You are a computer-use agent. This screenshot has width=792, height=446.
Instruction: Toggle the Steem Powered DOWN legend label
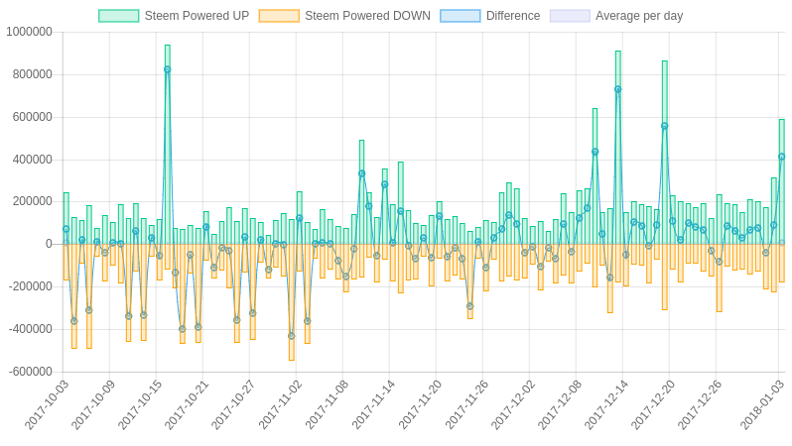pyautogui.click(x=367, y=16)
